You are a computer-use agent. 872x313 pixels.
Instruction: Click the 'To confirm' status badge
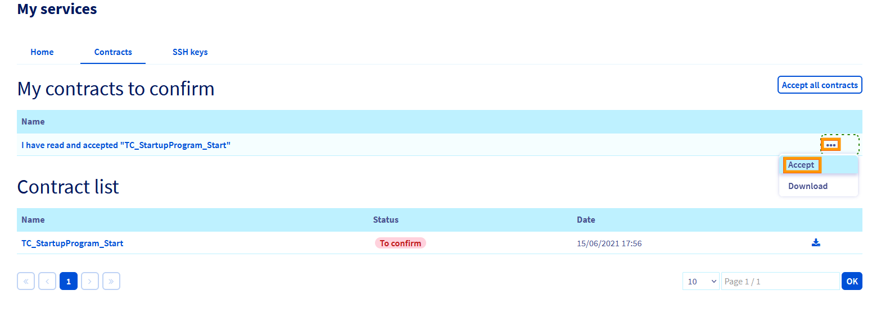point(400,243)
